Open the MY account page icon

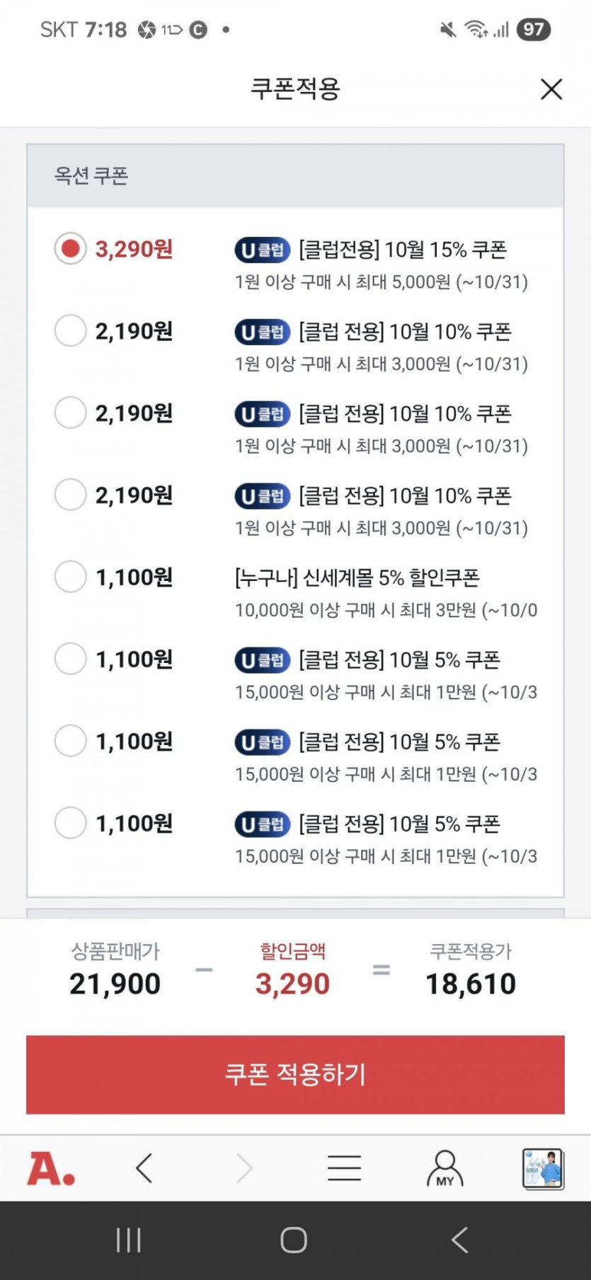point(444,1168)
